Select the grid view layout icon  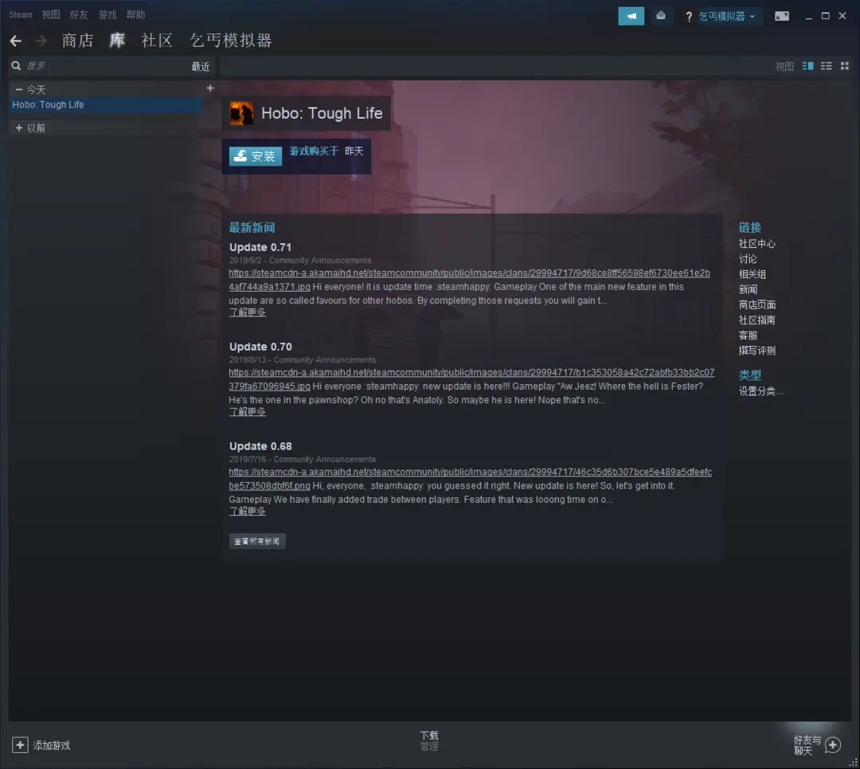(845, 66)
